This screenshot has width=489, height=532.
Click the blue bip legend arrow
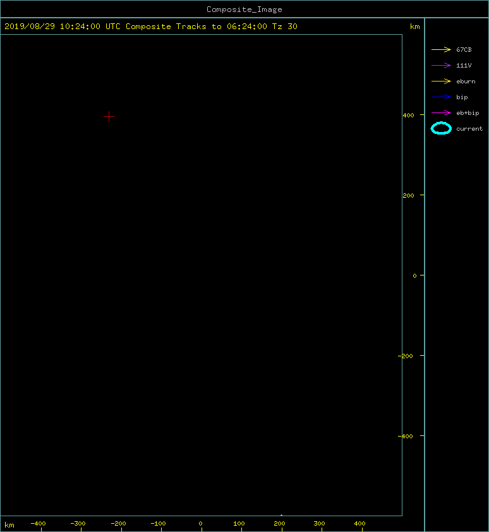[441, 97]
